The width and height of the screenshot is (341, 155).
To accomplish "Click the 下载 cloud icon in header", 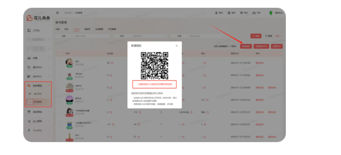I will click(254, 13).
